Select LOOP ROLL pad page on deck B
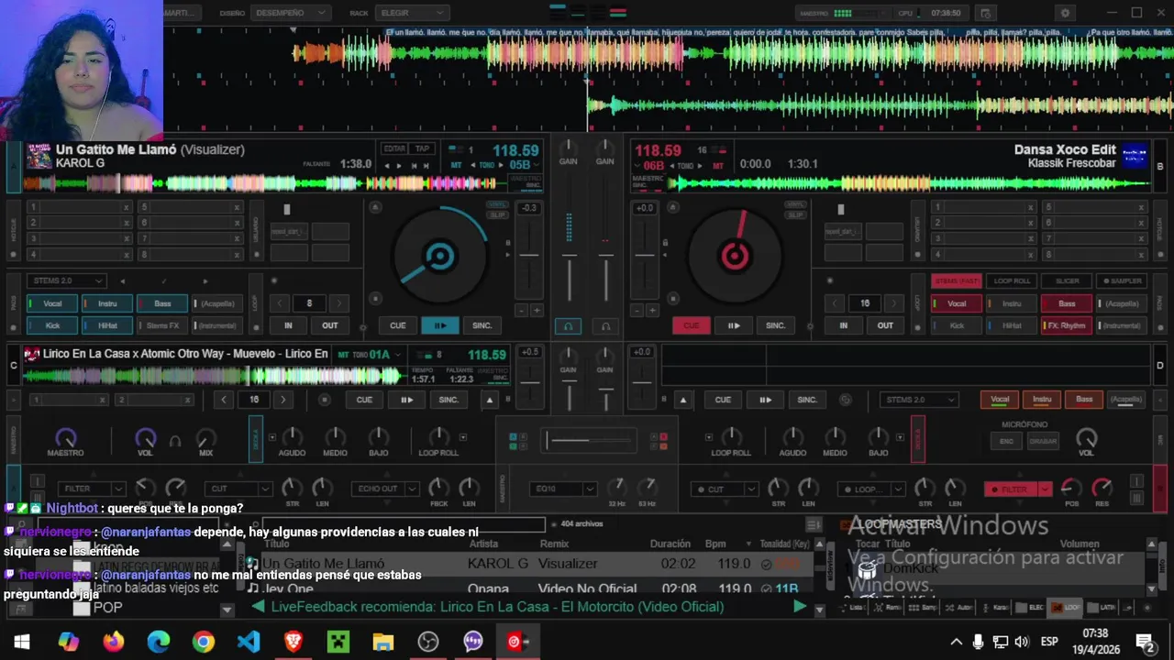 click(x=1012, y=280)
